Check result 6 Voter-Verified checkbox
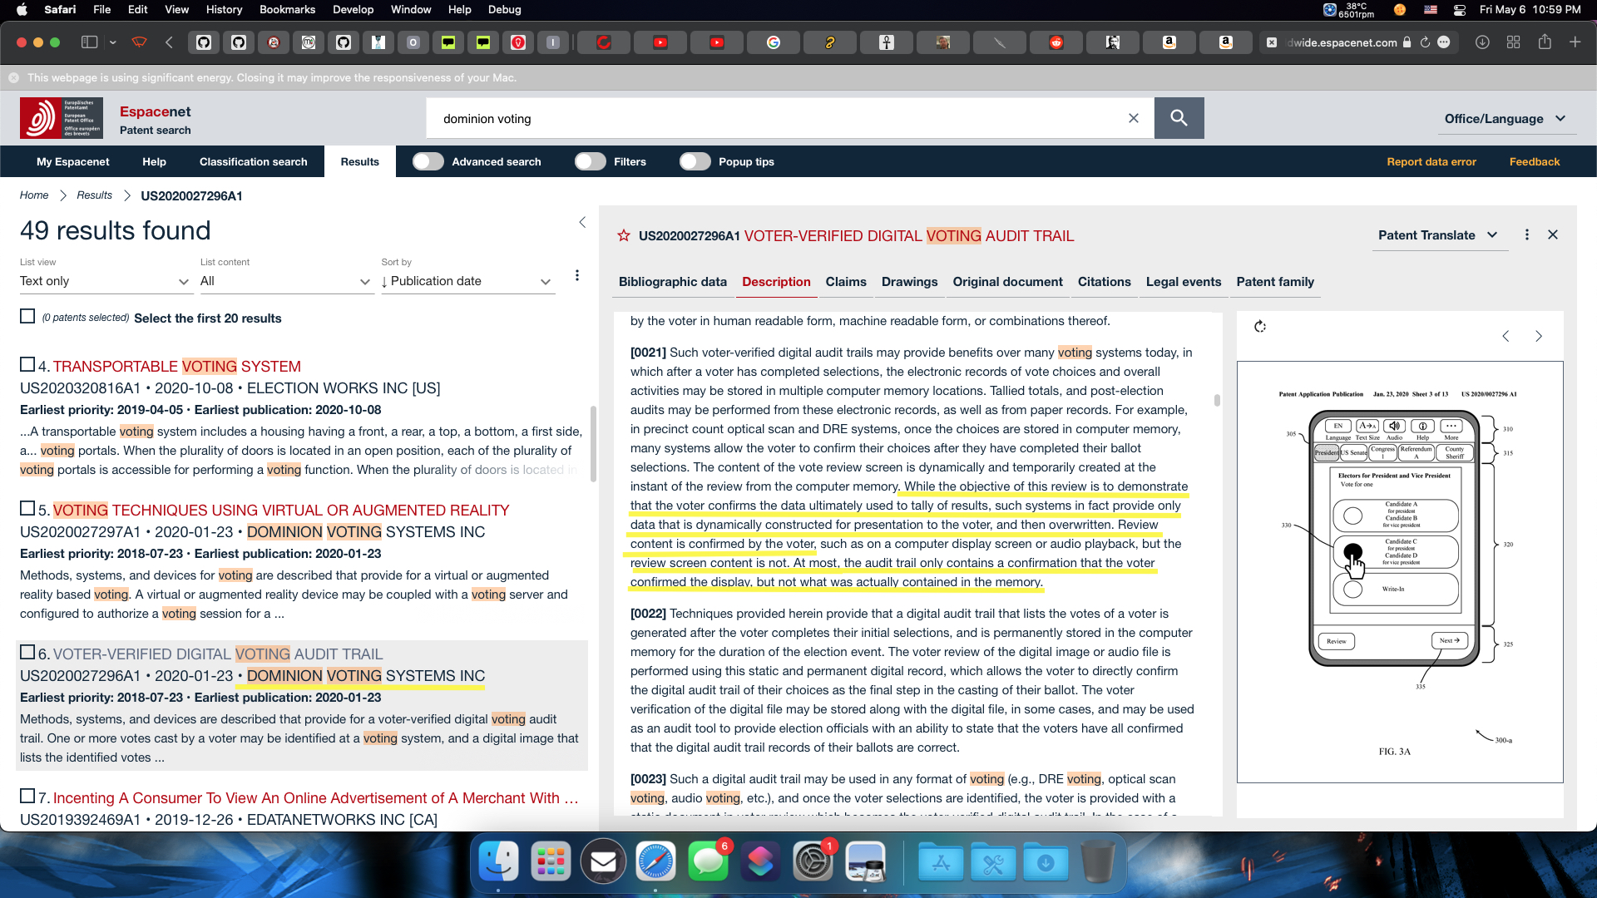The height and width of the screenshot is (898, 1597). (27, 653)
